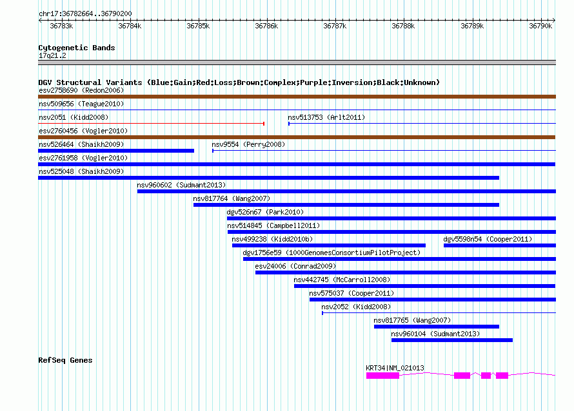574x411 pixels.
Task: Click the RefSeq Genes track title
Action: coord(65,360)
